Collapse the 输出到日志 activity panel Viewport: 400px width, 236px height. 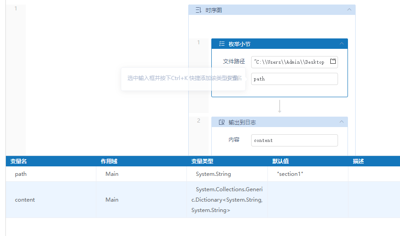click(341, 122)
